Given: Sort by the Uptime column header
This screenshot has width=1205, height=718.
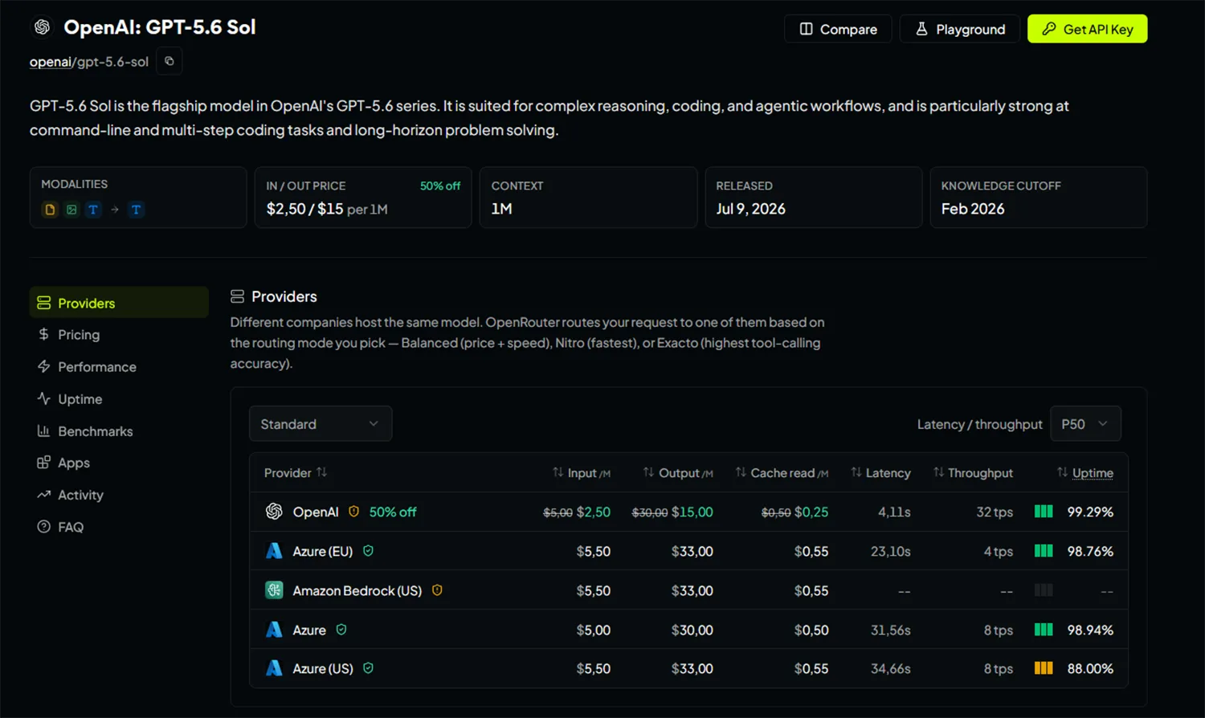Looking at the screenshot, I should coord(1085,473).
